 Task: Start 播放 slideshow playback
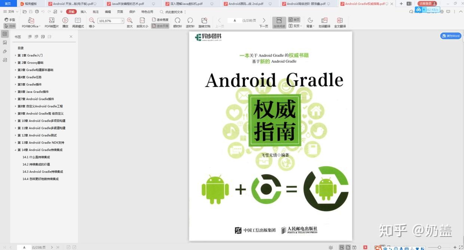tap(65, 23)
